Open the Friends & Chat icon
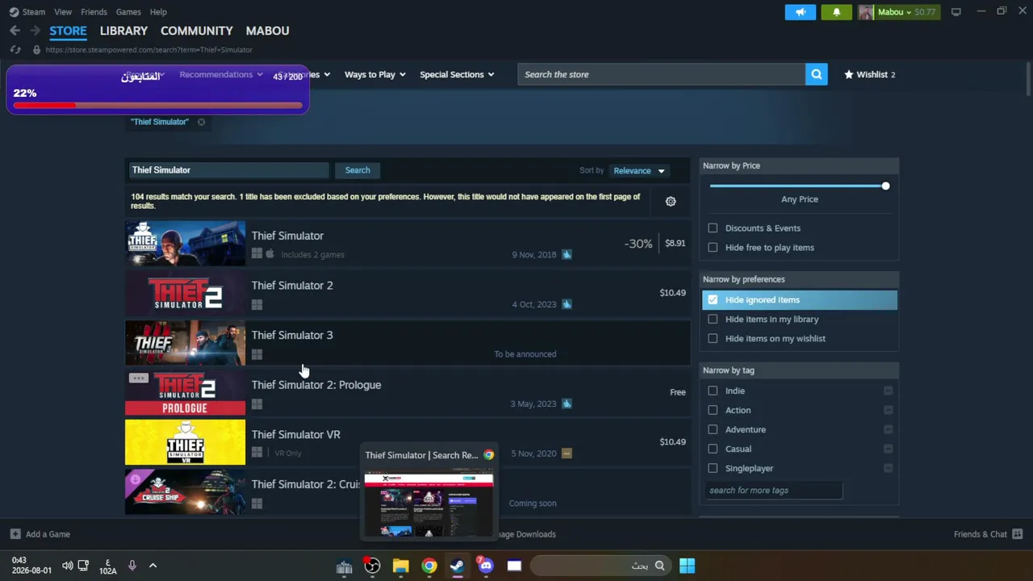This screenshot has width=1033, height=581. [1018, 534]
